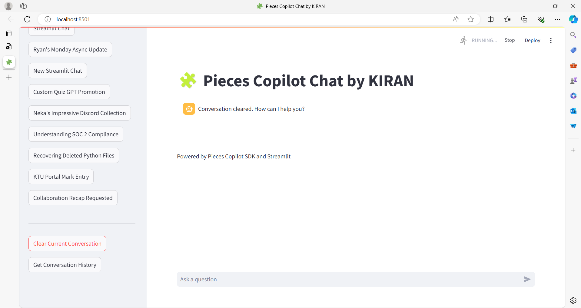Open the Tools briefcase sidebar icon
The image size is (581, 308).
click(x=573, y=65)
